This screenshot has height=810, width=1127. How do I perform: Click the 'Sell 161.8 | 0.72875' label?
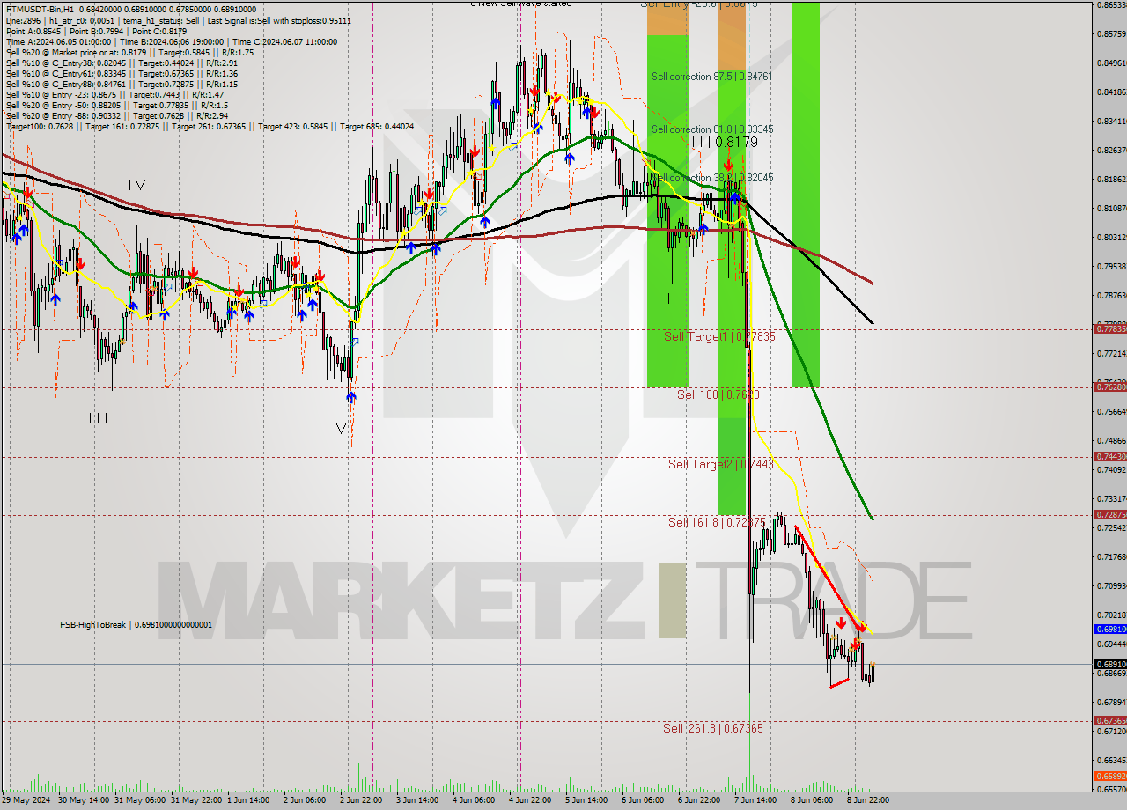(x=715, y=522)
